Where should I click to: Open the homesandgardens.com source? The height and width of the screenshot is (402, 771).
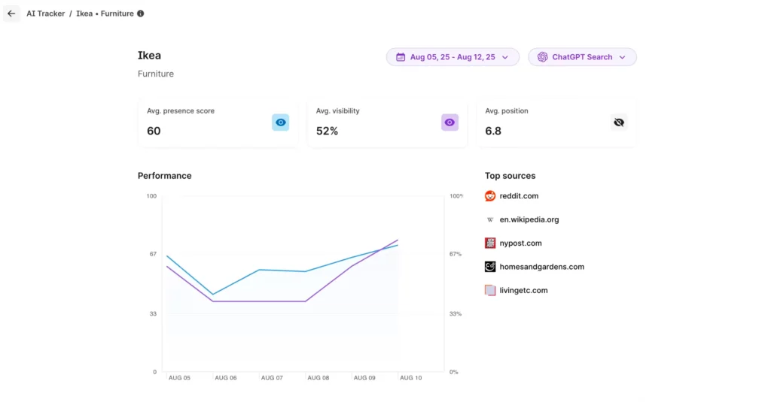[542, 267]
